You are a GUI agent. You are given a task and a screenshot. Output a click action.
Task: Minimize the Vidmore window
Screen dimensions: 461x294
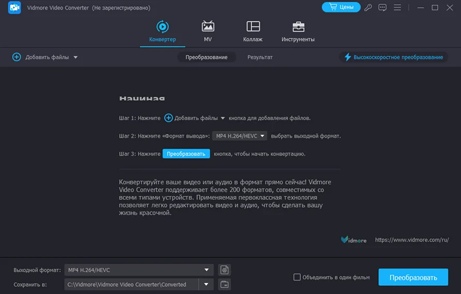[x=421, y=8]
